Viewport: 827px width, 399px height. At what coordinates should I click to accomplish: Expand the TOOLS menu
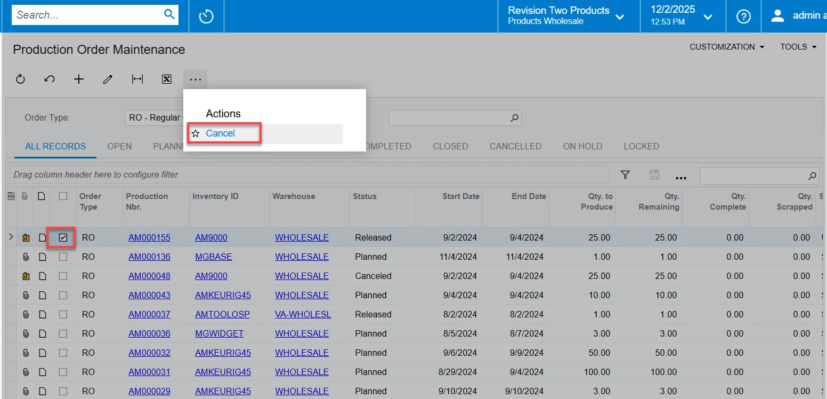click(x=798, y=47)
